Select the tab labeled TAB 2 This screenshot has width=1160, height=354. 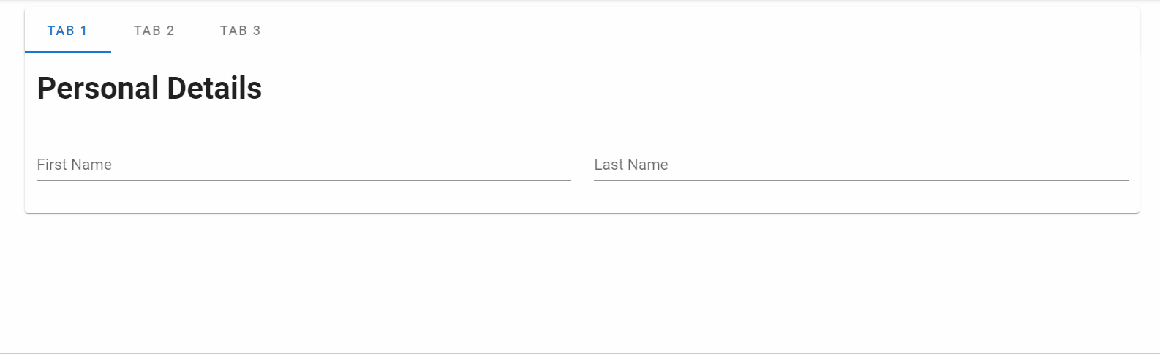tap(154, 31)
